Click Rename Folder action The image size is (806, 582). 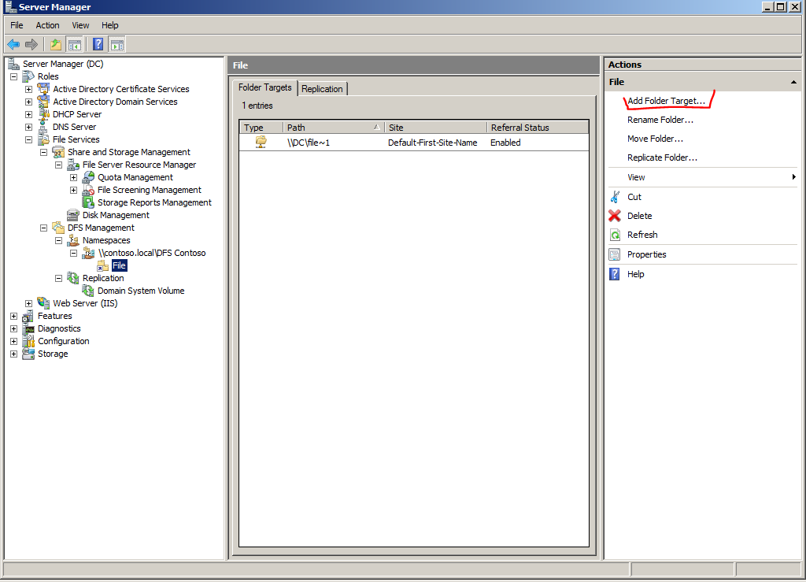point(660,120)
